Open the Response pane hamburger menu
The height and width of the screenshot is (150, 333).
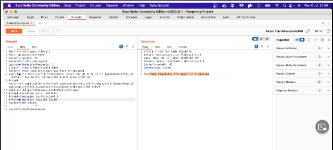[x=268, y=47]
